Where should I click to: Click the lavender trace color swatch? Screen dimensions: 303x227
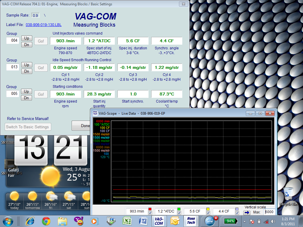coord(237,209)
